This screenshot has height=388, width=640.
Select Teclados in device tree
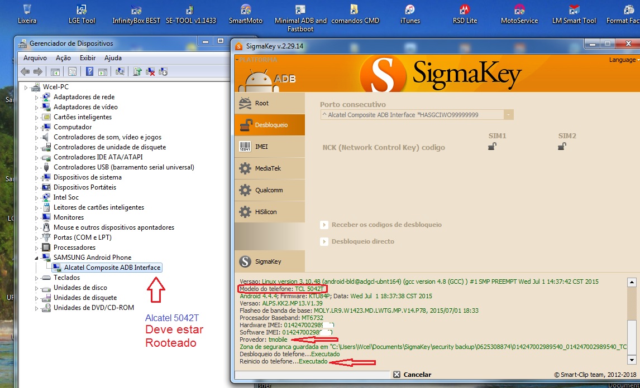pos(66,278)
